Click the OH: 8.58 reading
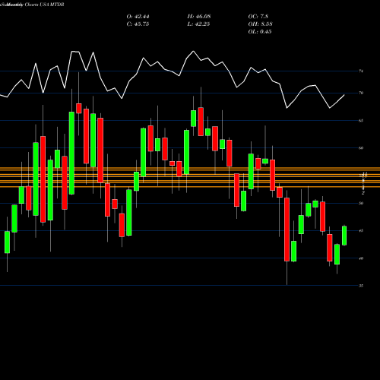380x380 pixels. [260, 24]
